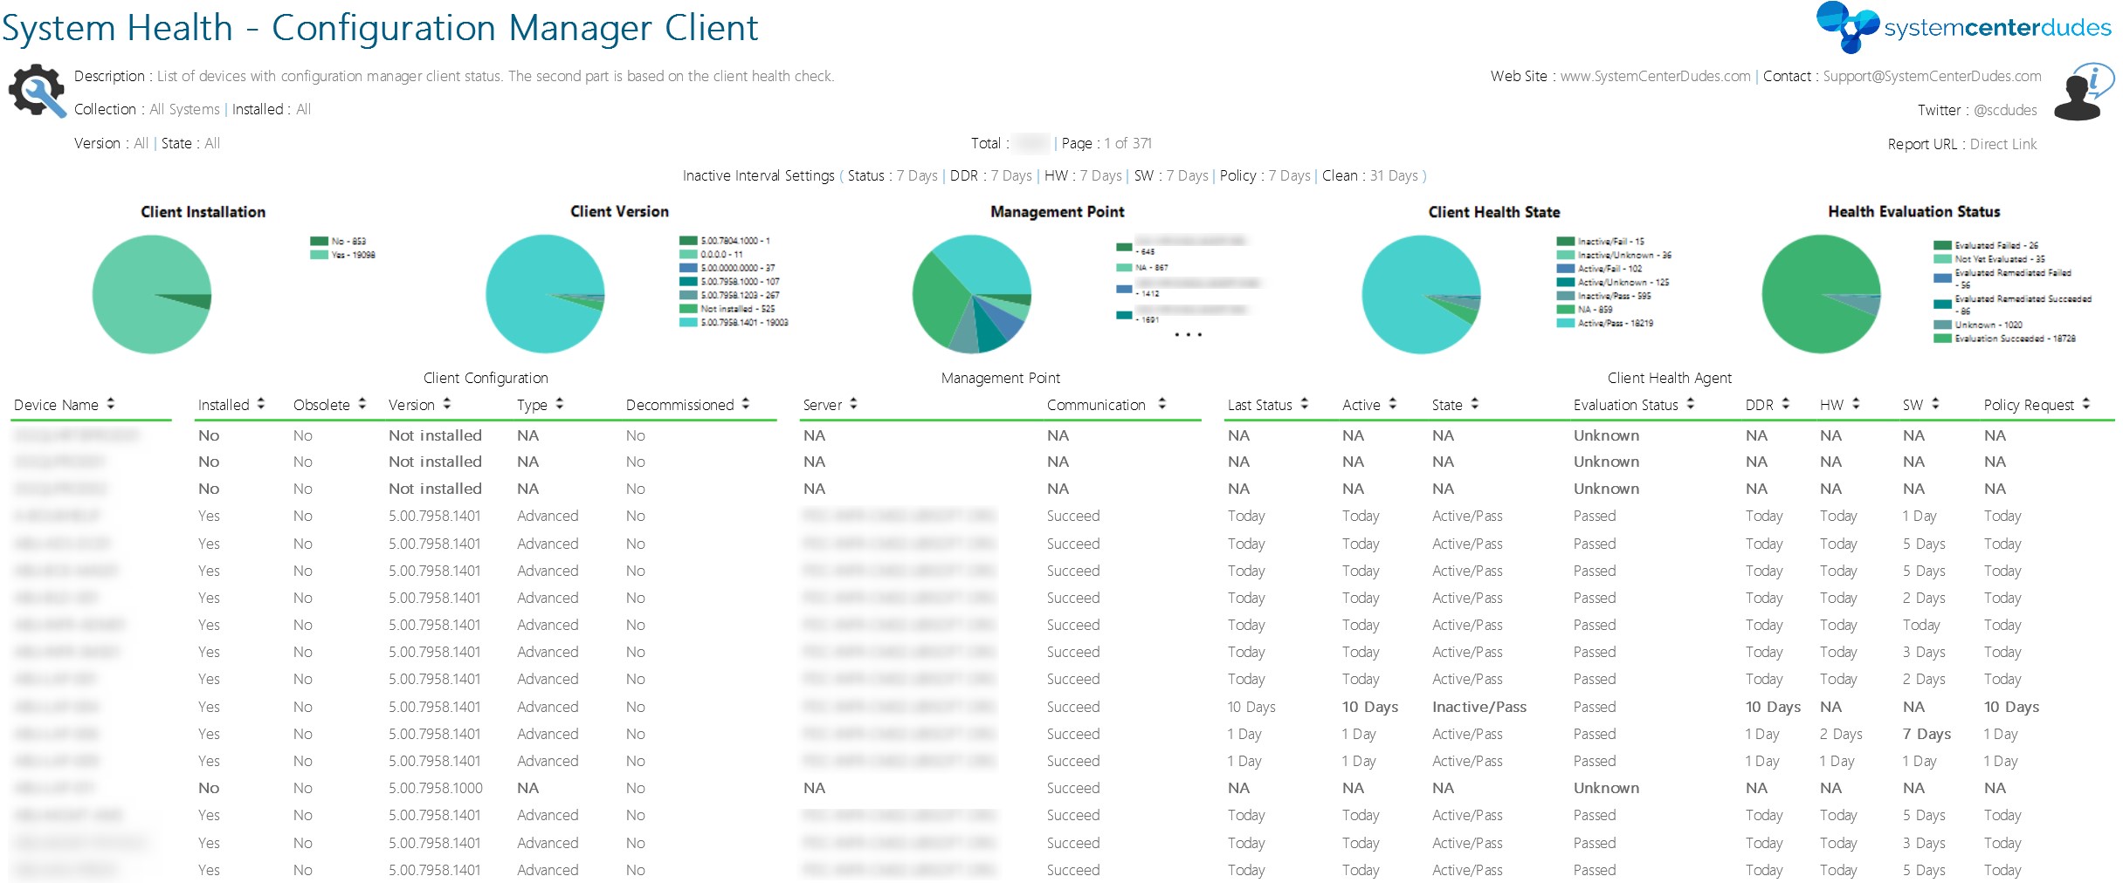Click the 'Evaluation Succeeded - 18728' legend swatch

click(x=1942, y=339)
